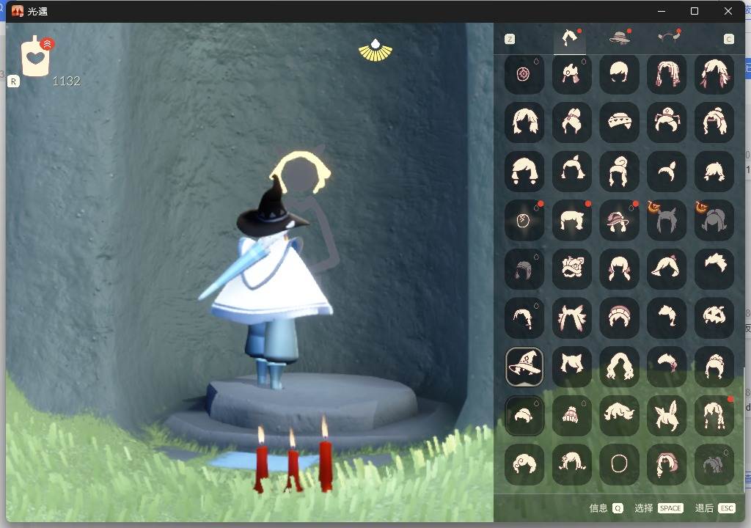The width and height of the screenshot is (751, 528).
Task: Choose the big ribbon bow pigtails
Action: 571,318
